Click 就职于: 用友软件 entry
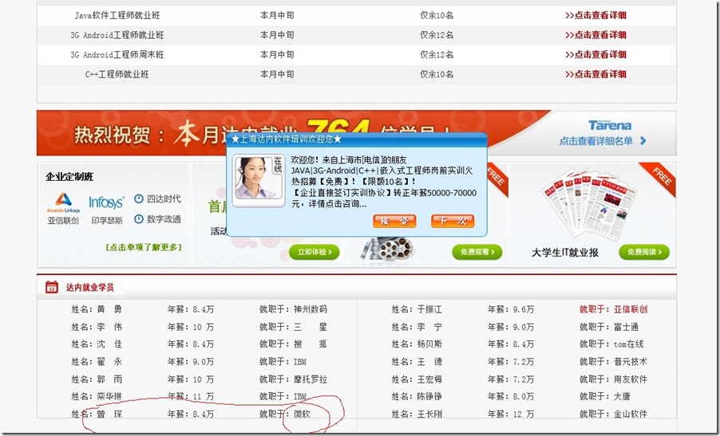This screenshot has width=720, height=436. (614, 379)
